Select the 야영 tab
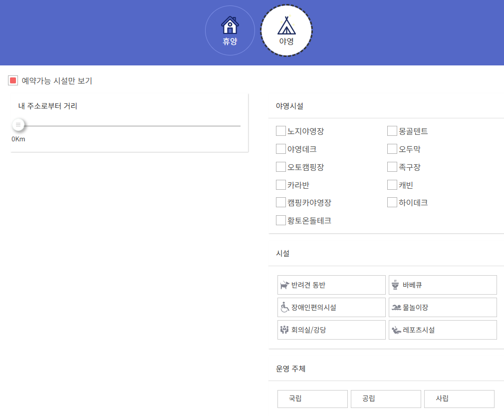 click(286, 30)
